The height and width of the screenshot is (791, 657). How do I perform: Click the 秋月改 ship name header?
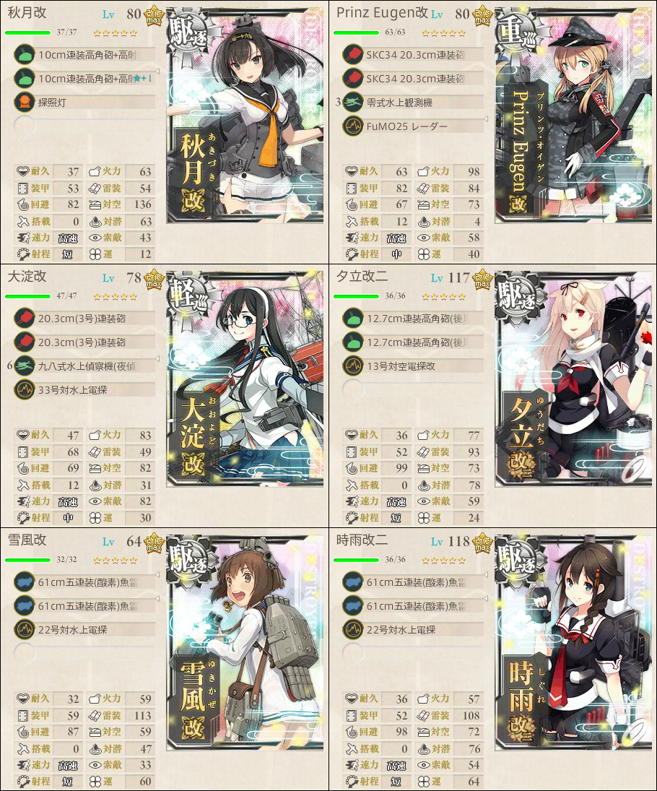tap(27, 12)
